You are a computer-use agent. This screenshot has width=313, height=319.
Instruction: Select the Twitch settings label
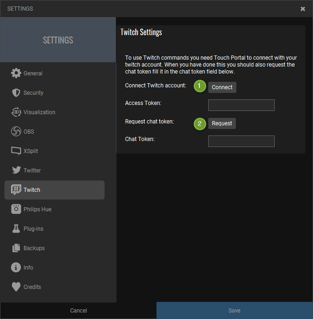tap(32, 190)
